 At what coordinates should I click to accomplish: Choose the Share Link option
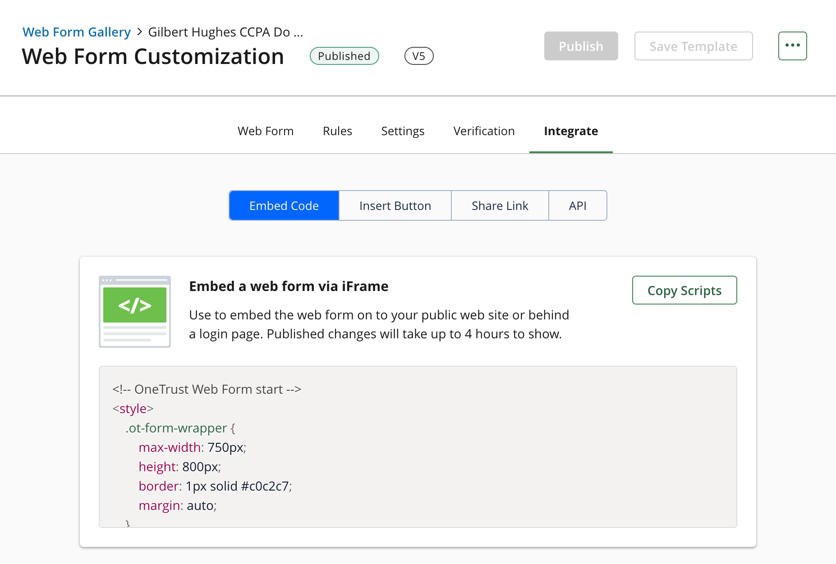(500, 206)
